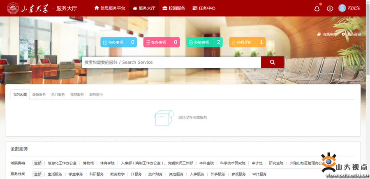Open the 在办事项 in-progress tile
The image size is (370, 179).
pyautogui.click(x=161, y=42)
